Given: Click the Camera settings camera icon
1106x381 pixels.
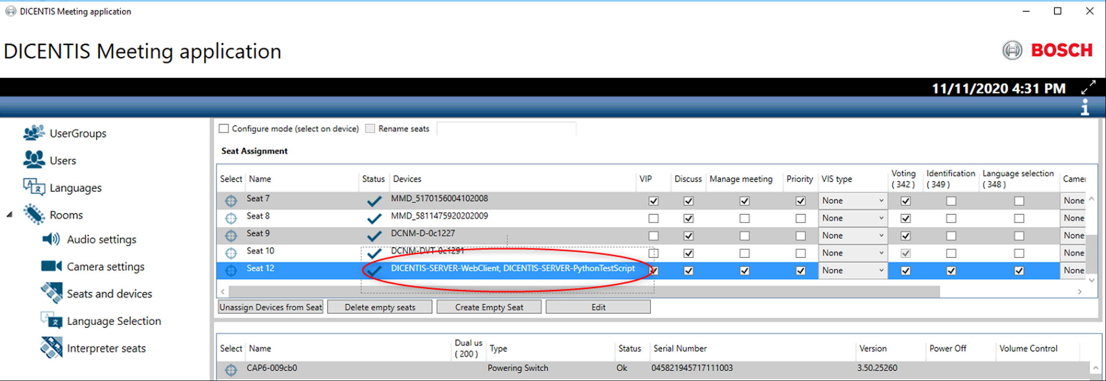Looking at the screenshot, I should point(51,266).
